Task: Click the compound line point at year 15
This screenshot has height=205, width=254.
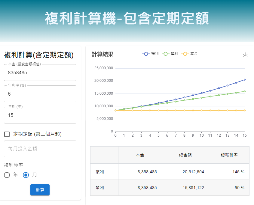Action: point(245,80)
